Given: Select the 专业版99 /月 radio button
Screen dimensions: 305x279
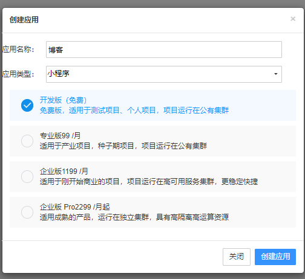Looking at the screenshot, I should tap(27, 141).
